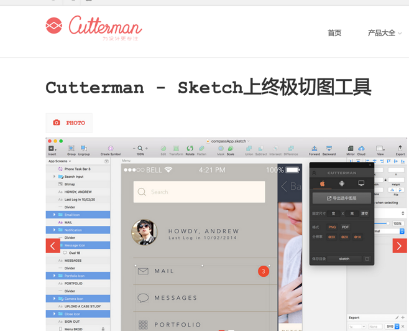The image size is (409, 331).
Task: Click the Cloud upload icon
Action: [361, 149]
